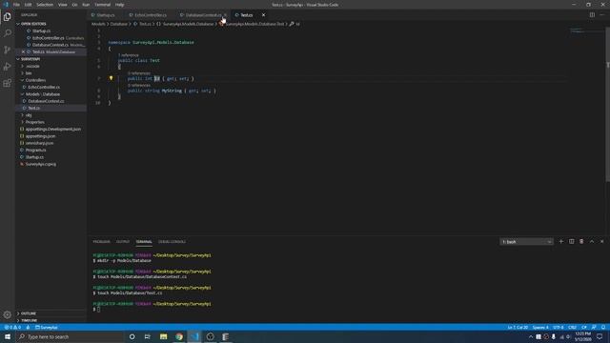The image size is (610, 343).
Task: Open the Run and Debug view
Action: (x=7, y=67)
